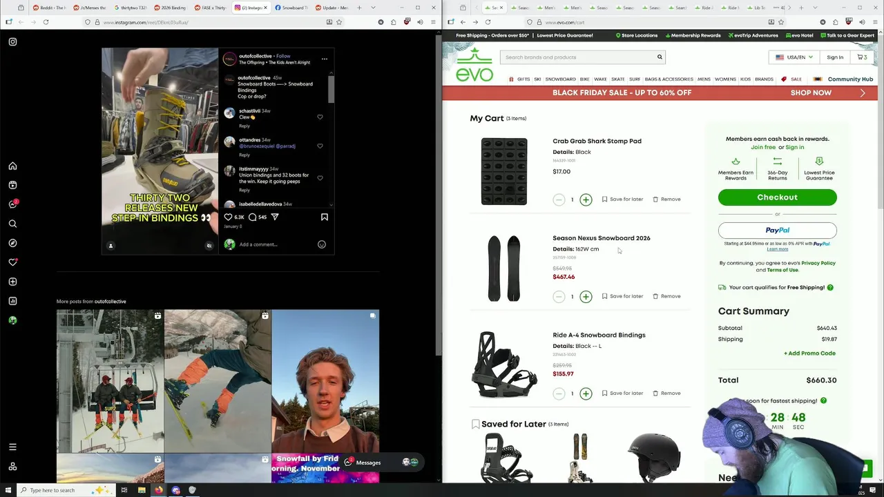Share the reel via paper plane icon

point(275,217)
